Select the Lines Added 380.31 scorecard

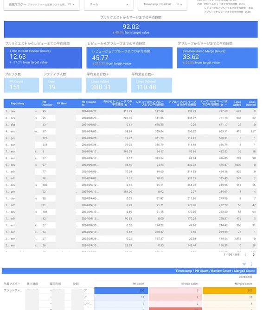coord(107,85)
